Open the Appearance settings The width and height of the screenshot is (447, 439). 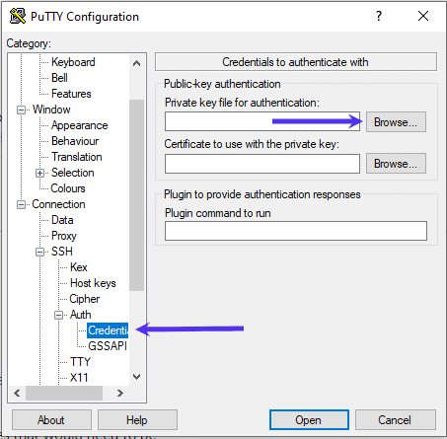click(x=80, y=125)
